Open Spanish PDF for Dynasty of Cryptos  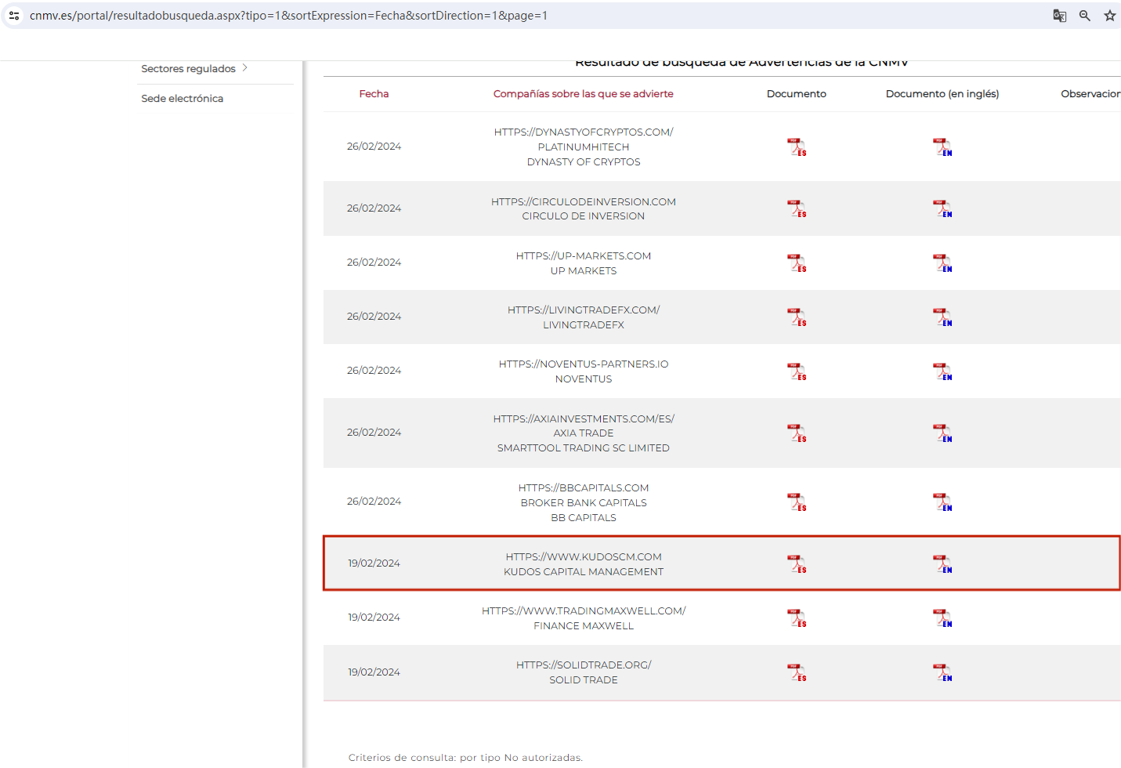coord(797,147)
